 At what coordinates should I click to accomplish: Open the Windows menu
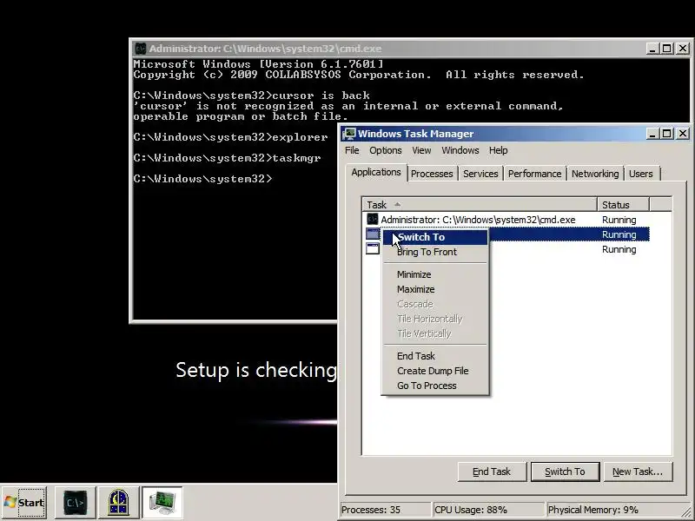460,150
